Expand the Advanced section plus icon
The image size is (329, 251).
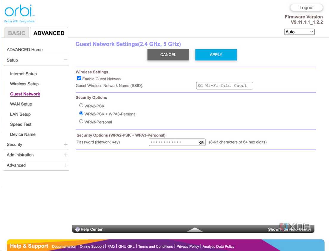[66, 165]
